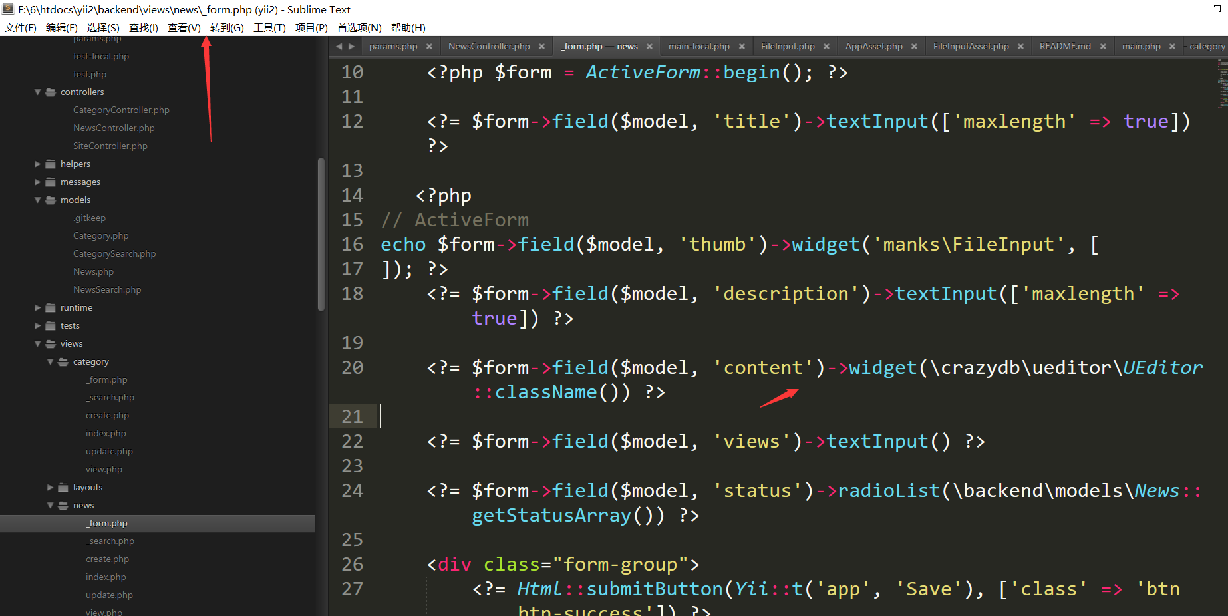Click the sidebar vertical scrollbar
The image size is (1228, 616).
(x=321, y=234)
